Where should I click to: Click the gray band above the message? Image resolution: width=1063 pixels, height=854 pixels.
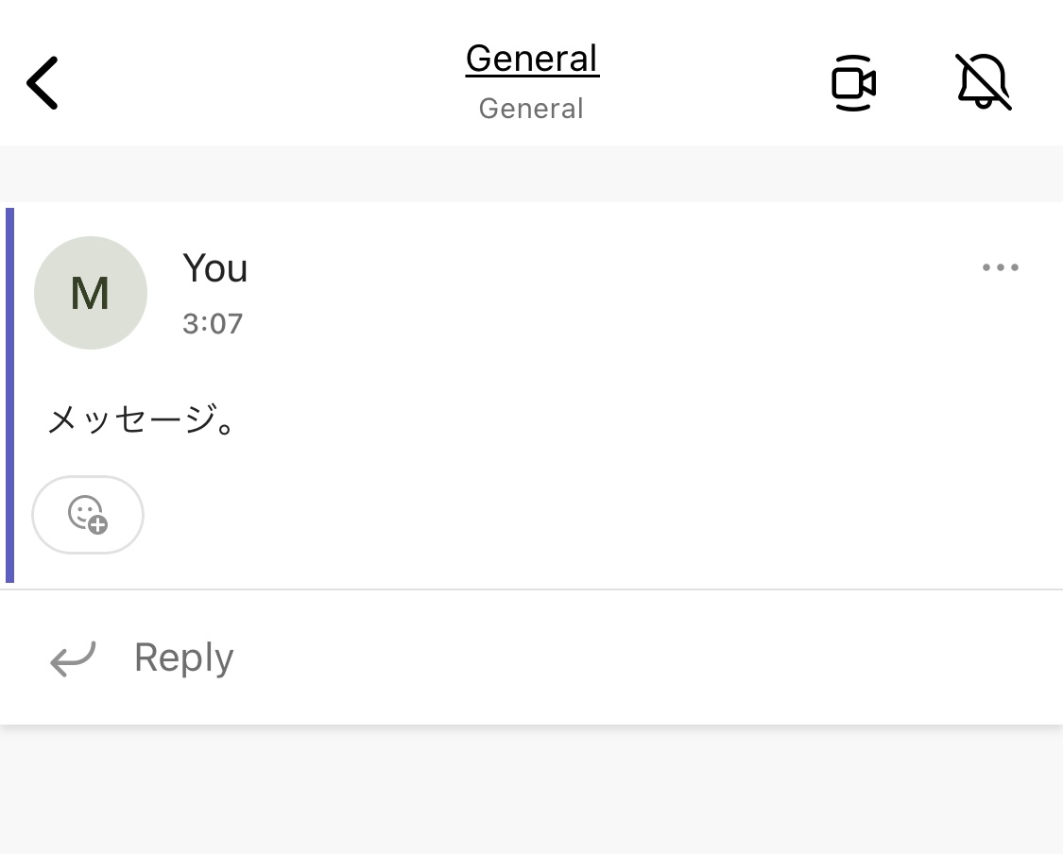point(531,174)
